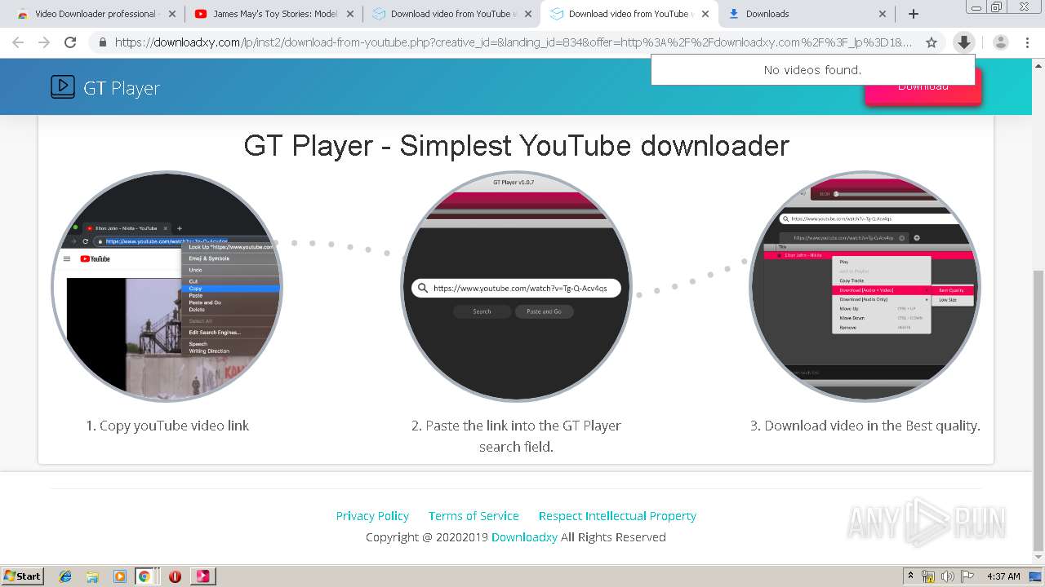Click the GT Player logo icon
1045x587 pixels.
[63, 86]
